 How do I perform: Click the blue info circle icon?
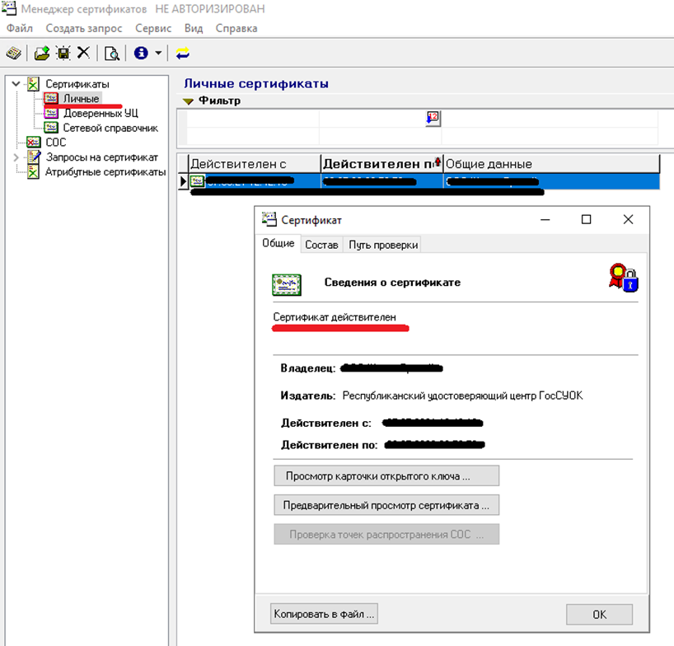coord(140,53)
